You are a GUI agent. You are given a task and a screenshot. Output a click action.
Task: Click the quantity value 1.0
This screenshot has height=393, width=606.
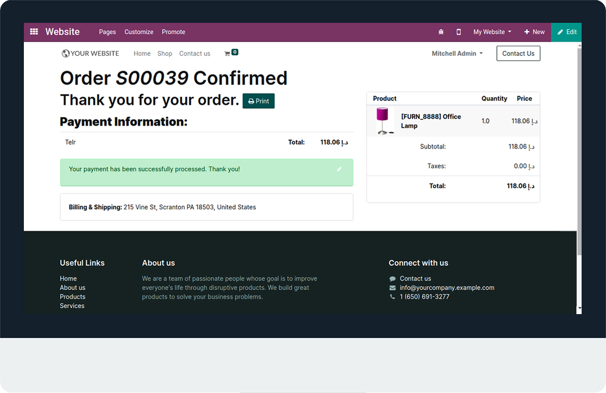(486, 121)
